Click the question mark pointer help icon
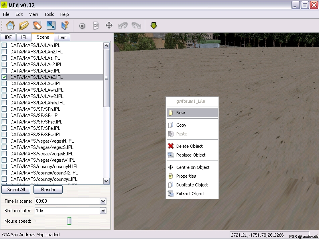The height and width of the screenshot is (239, 319). [x=65, y=25]
